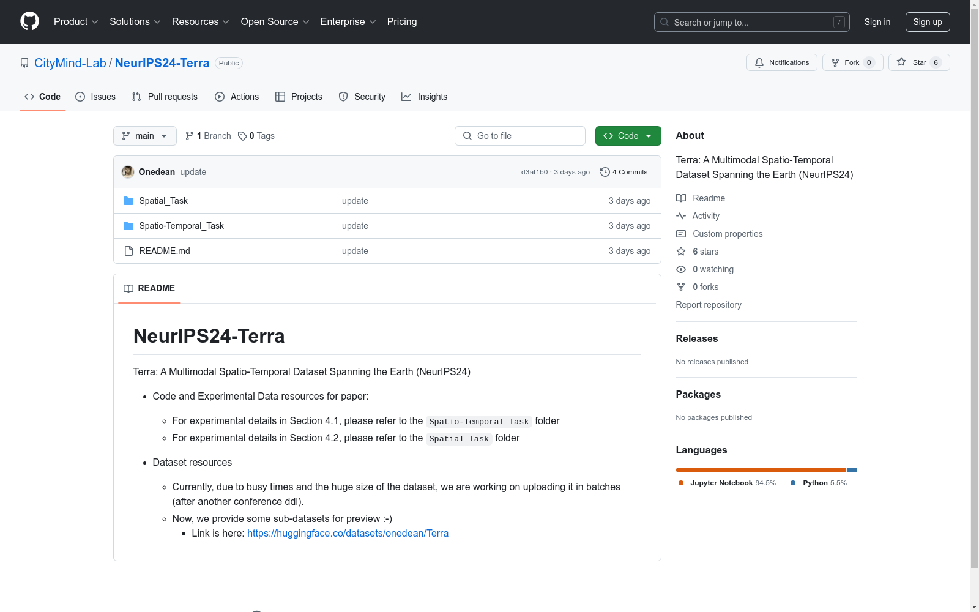Click Sign in
Image resolution: width=979 pixels, height=612 pixels.
(877, 22)
